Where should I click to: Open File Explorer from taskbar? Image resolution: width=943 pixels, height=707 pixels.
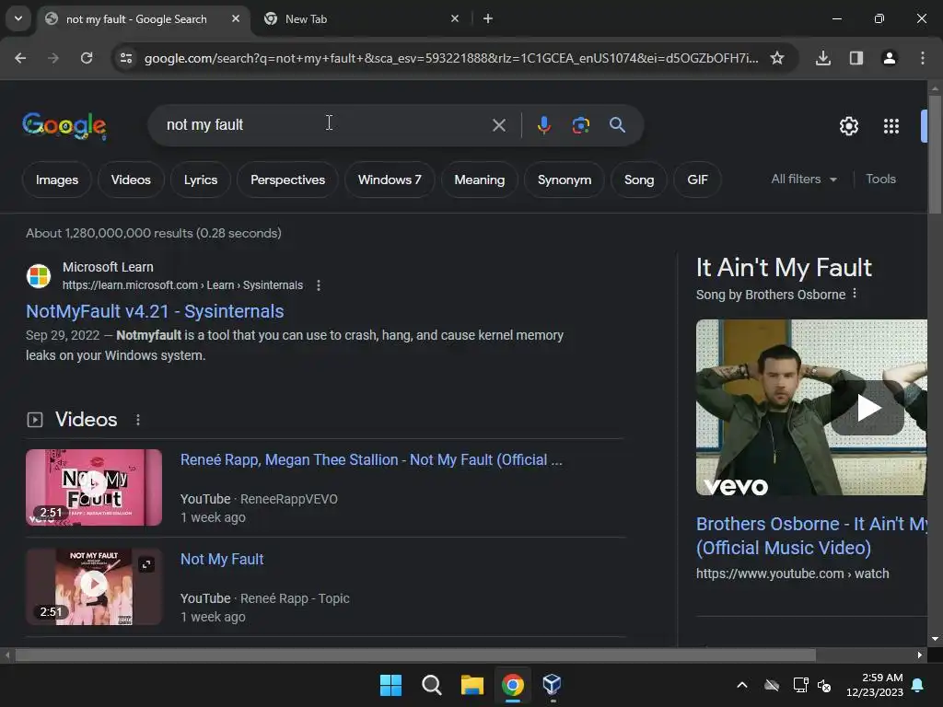tap(472, 685)
